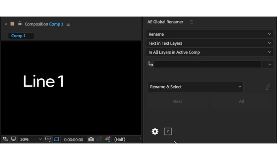Viewport: 277px width, 160px height.
Task: Click the tan composition label color swatch
Action: point(12,24)
